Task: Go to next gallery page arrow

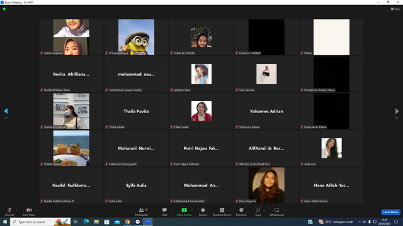Action: 397,111
